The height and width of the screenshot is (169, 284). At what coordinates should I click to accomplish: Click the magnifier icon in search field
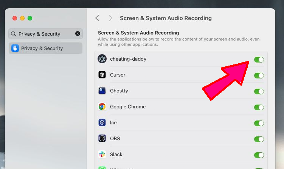point(13,34)
